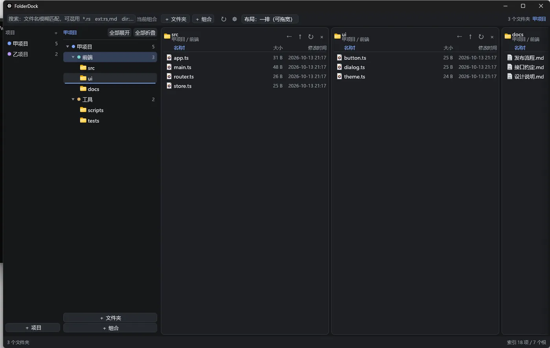
Task: Navigate up one level in src panel
Action: coord(300,37)
